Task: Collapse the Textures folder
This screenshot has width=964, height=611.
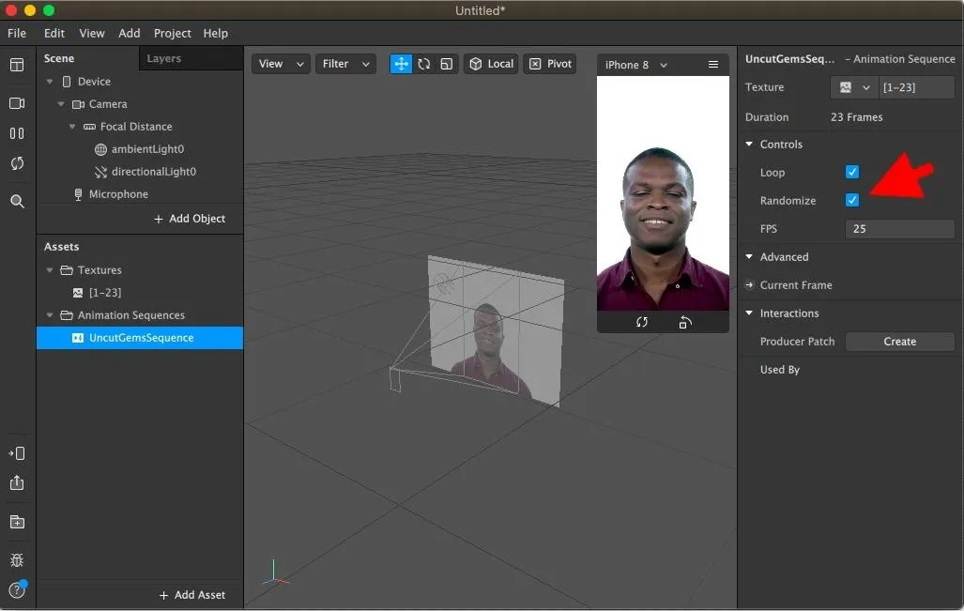Action: click(50, 270)
